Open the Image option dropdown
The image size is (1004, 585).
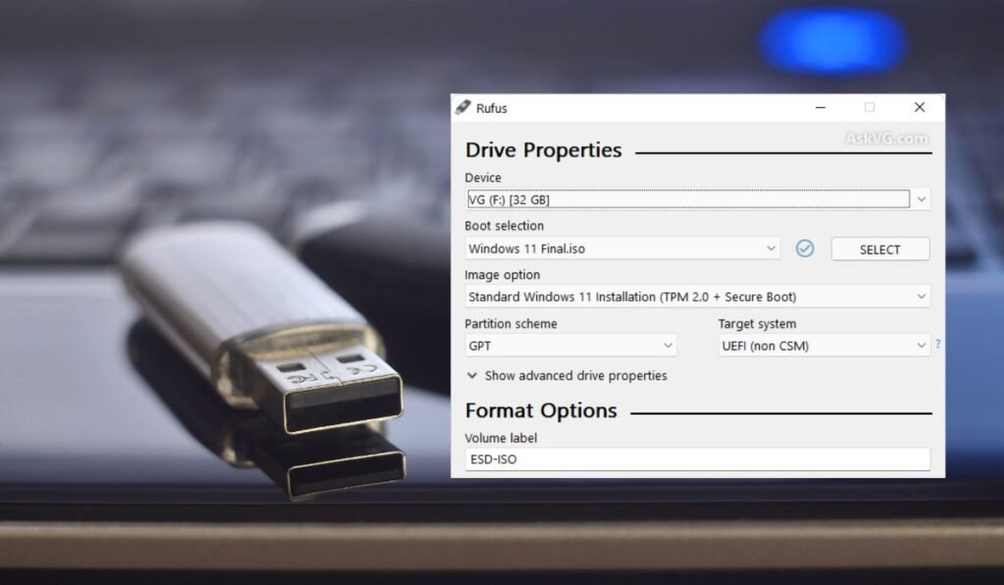click(697, 297)
